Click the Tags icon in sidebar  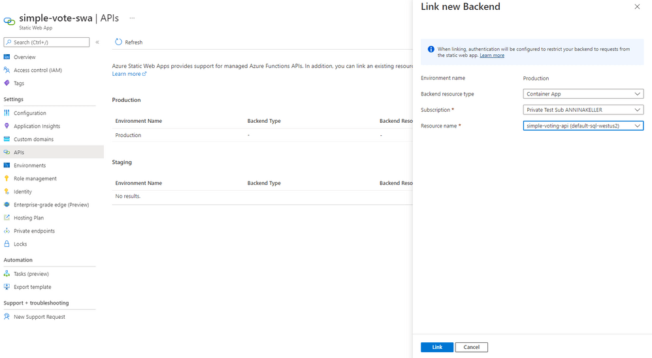[x=7, y=83]
